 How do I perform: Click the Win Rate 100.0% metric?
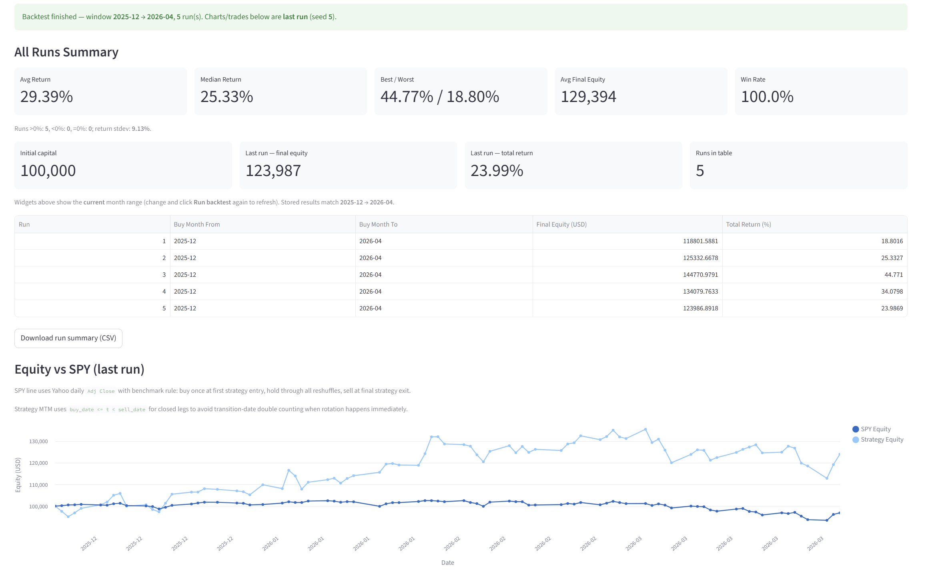point(767,97)
